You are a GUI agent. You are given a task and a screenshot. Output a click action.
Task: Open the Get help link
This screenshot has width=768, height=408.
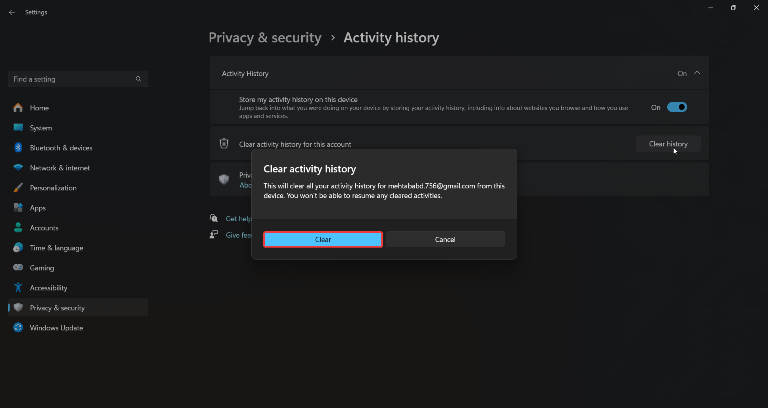[x=239, y=219]
